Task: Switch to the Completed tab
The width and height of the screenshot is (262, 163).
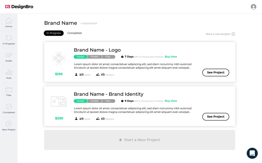Action: click(74, 33)
